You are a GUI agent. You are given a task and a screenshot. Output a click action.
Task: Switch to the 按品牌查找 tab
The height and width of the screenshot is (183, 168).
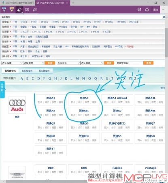[10, 71]
